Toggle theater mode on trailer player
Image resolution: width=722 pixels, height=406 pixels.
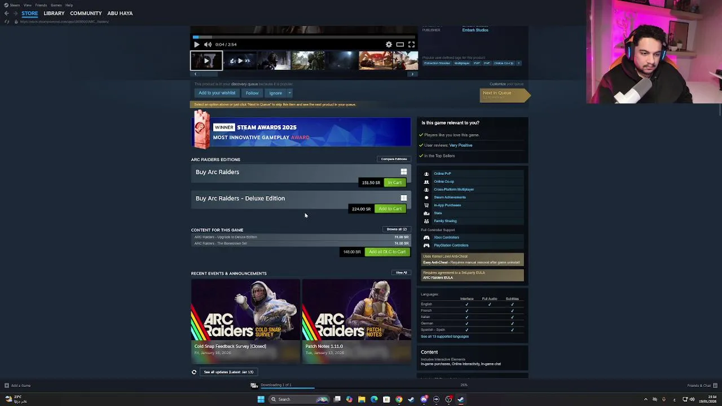click(x=400, y=45)
